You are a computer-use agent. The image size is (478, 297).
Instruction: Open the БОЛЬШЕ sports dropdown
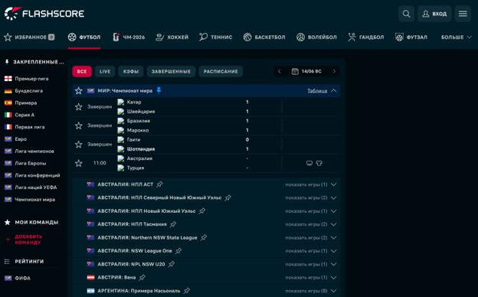[x=457, y=38]
